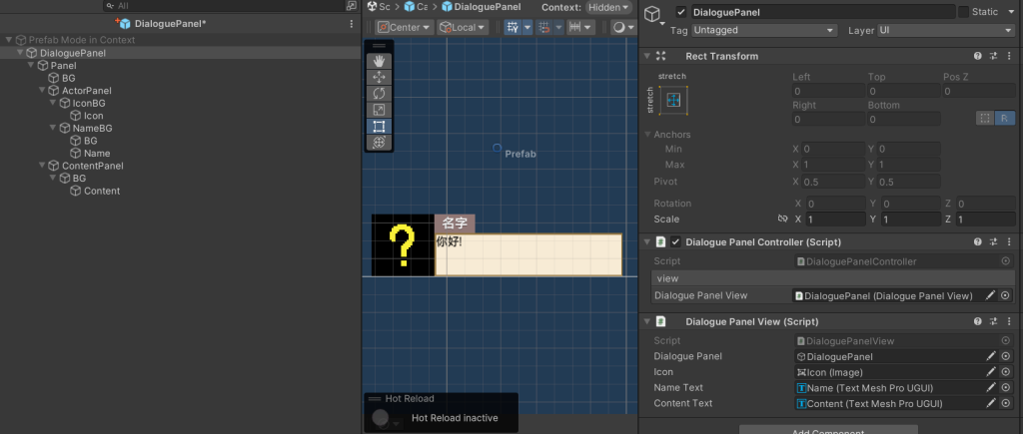Open Rect Transform three-dot menu
Image resolution: width=1023 pixels, height=434 pixels.
click(1007, 56)
